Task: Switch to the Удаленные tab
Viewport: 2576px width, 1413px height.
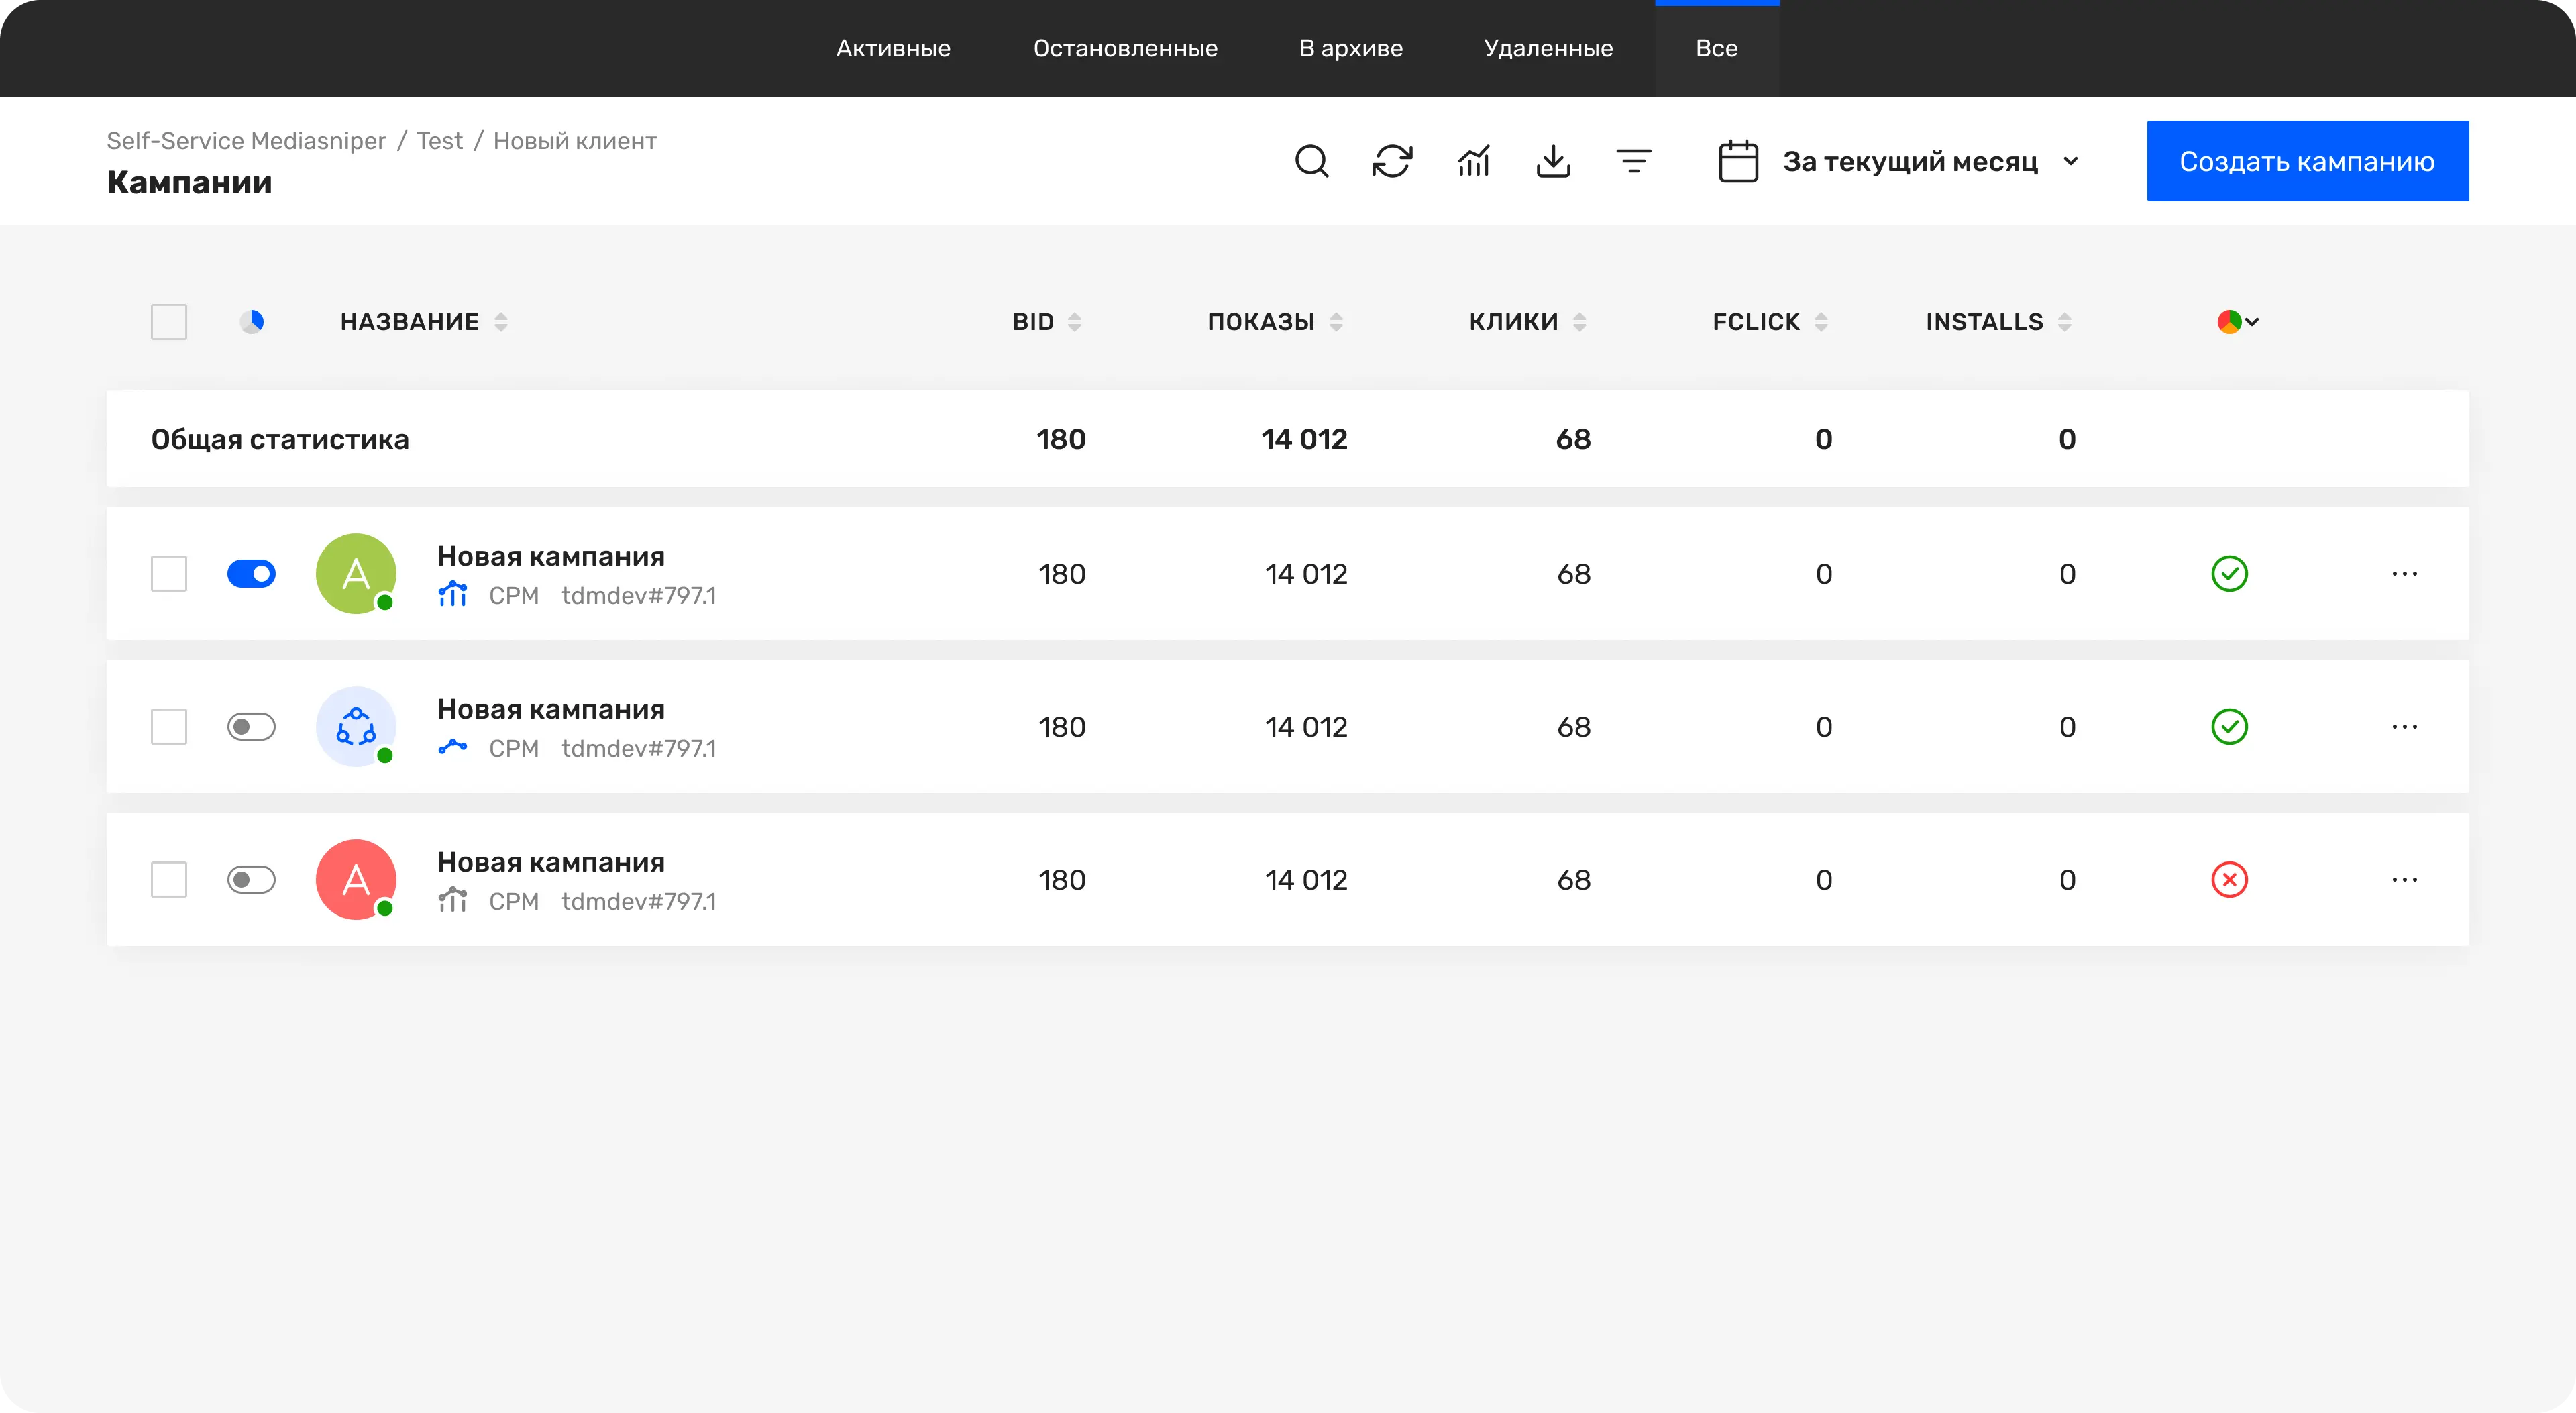Action: click(1548, 48)
